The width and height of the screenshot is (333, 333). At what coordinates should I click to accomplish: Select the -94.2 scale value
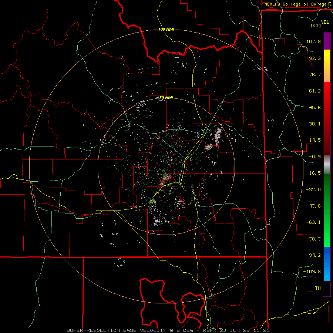pyautogui.click(x=313, y=255)
